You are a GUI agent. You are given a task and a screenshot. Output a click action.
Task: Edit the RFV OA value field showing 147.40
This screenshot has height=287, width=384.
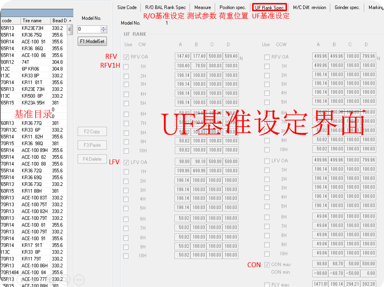tap(182, 57)
